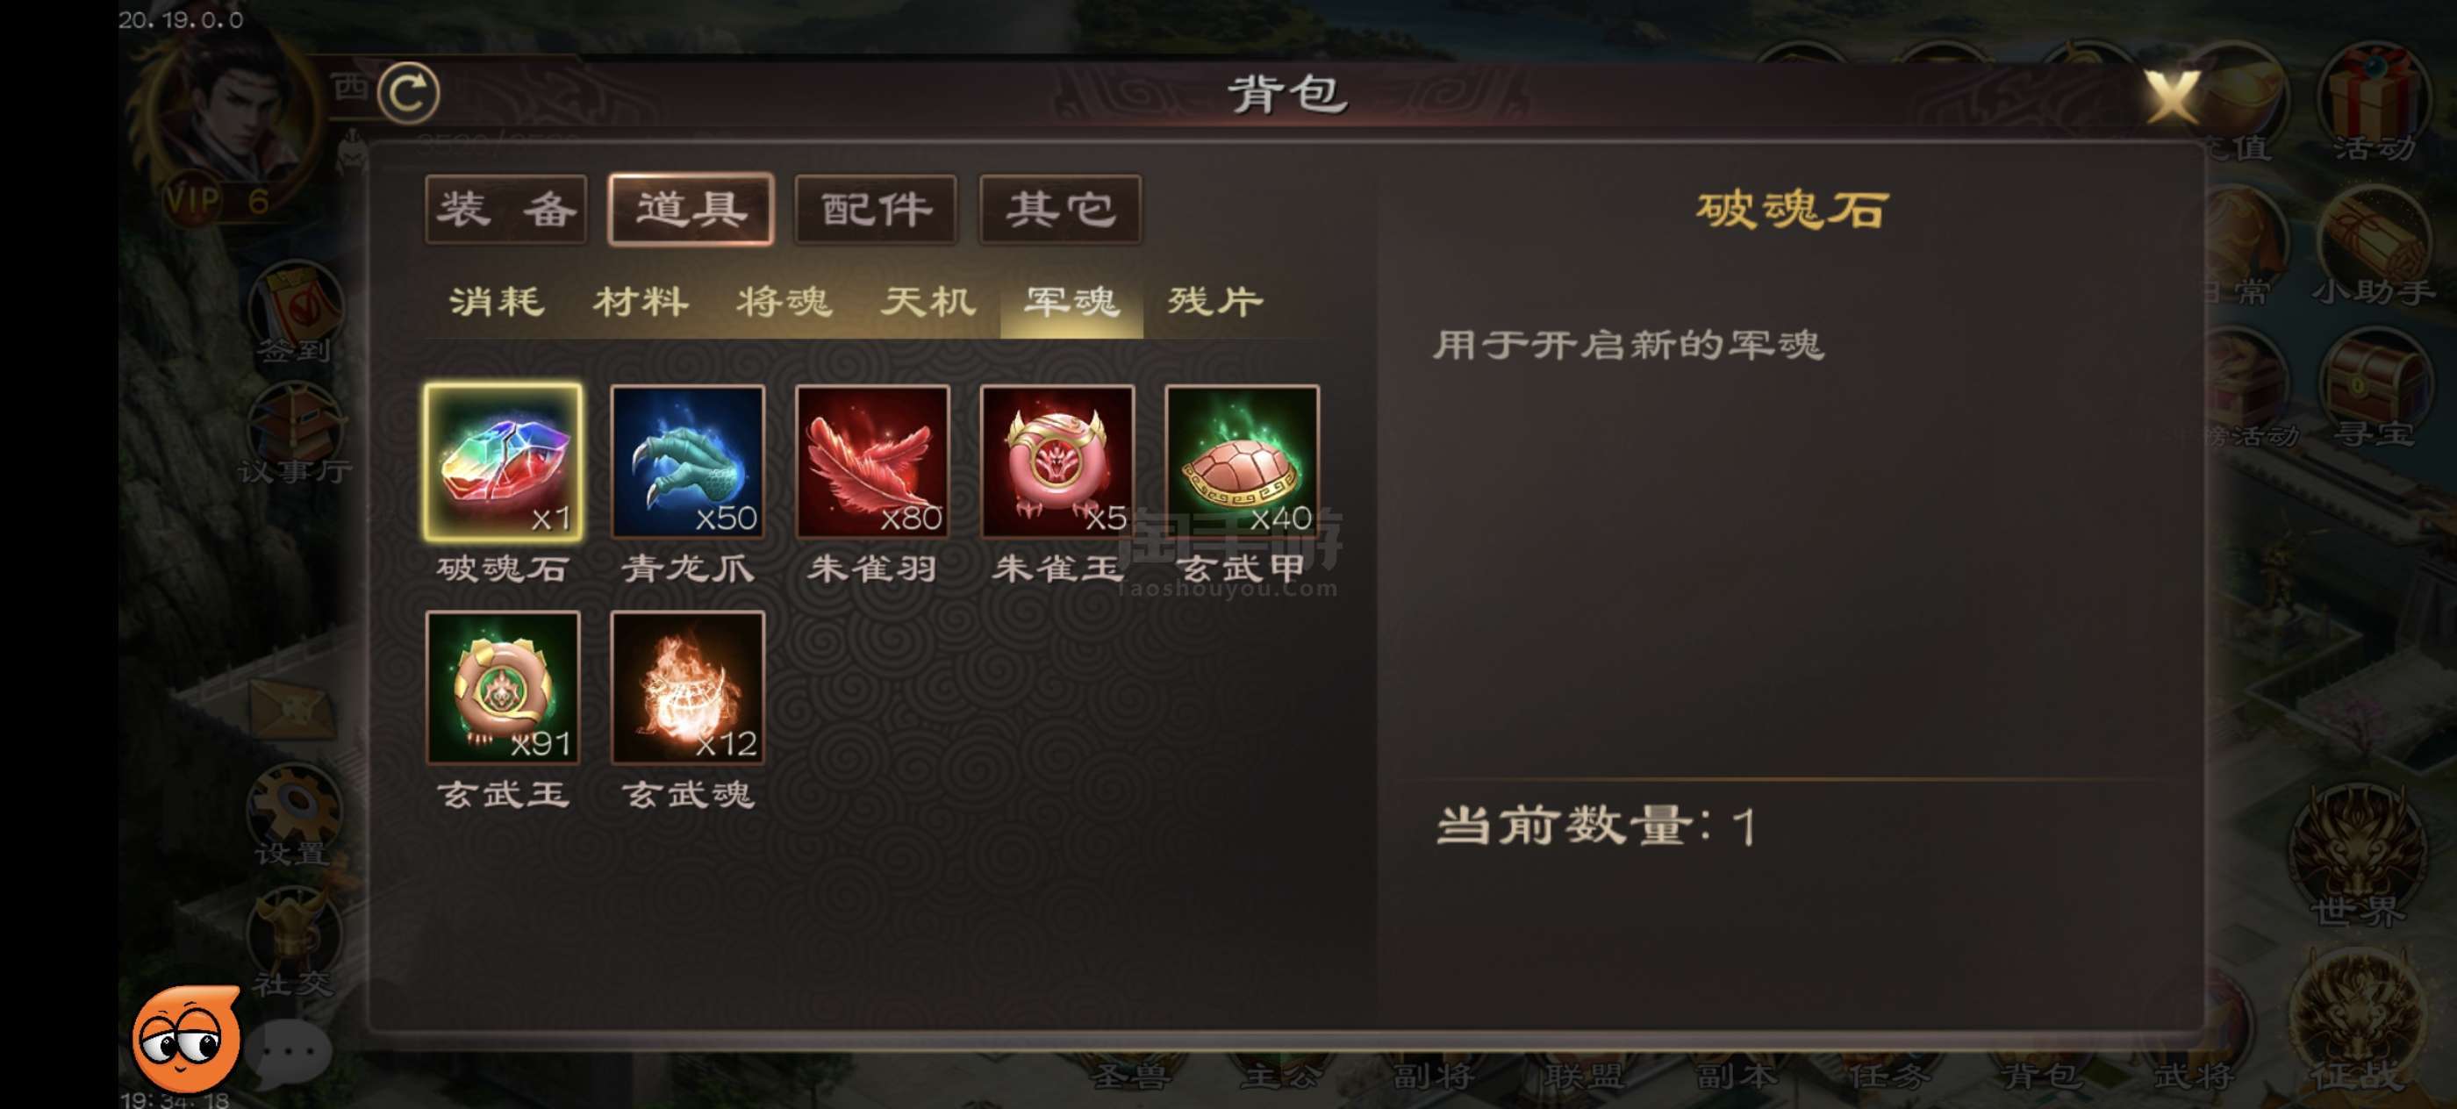Select the 青龙爪 dragon claw item
The image size is (2457, 1109).
687,462
